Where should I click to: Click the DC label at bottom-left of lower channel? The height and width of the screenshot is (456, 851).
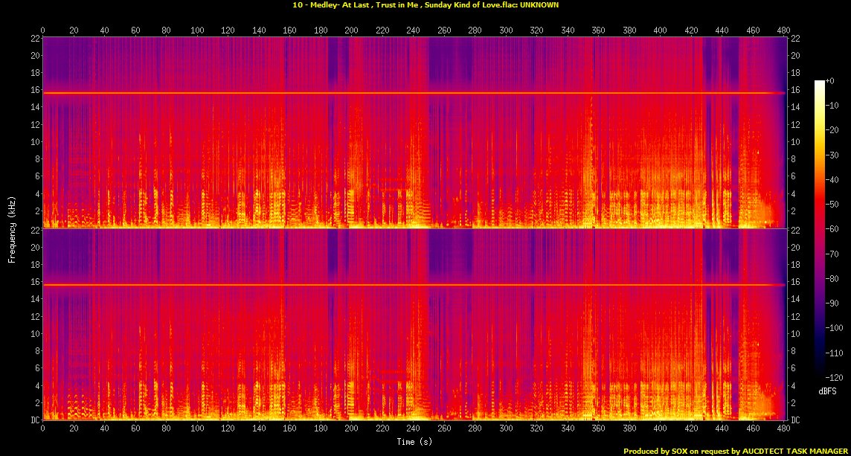[x=35, y=420]
